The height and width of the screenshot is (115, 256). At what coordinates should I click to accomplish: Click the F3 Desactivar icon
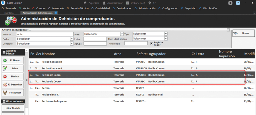click(x=5, y=84)
